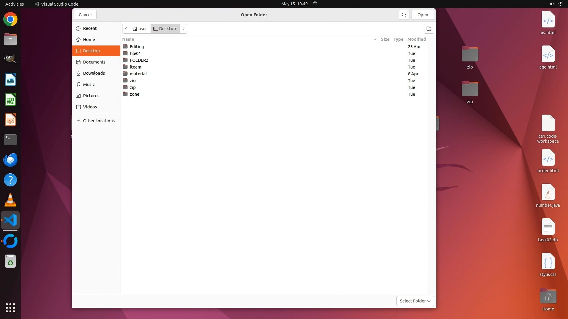Click the back arrow in path bar
The image size is (568, 319).
(126, 29)
